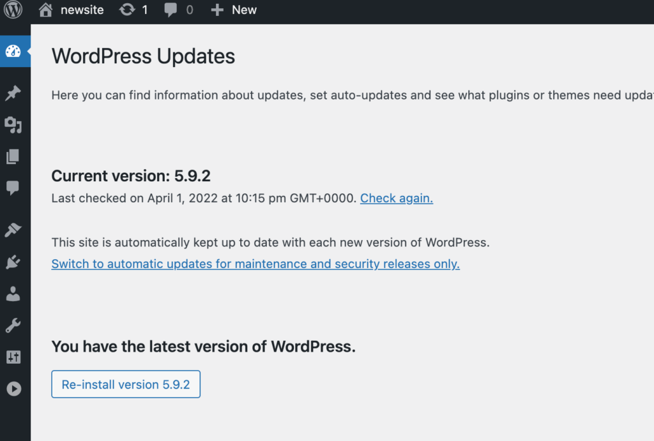Screen dimensions: 654x441
Task: Click the Current version: 5.9.2 text
Action: (x=131, y=176)
